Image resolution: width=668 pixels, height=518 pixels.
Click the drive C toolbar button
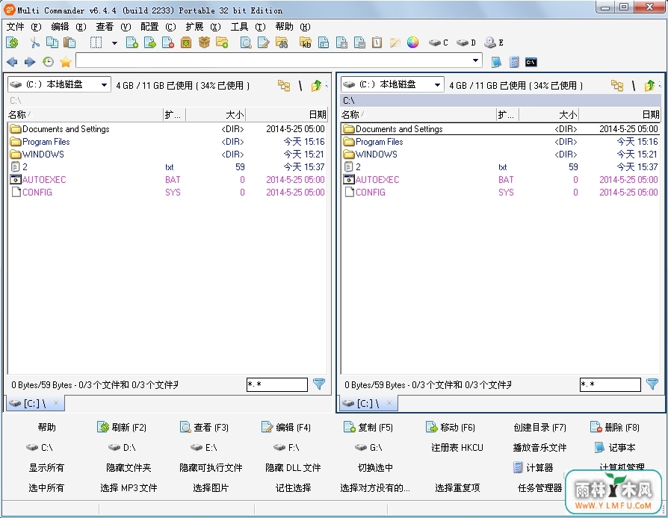pyautogui.click(x=439, y=43)
